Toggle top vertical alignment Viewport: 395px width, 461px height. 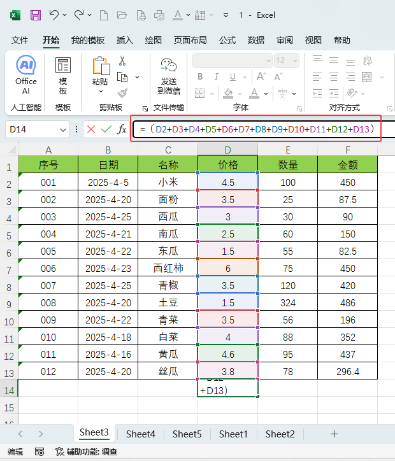pyautogui.click(x=317, y=59)
